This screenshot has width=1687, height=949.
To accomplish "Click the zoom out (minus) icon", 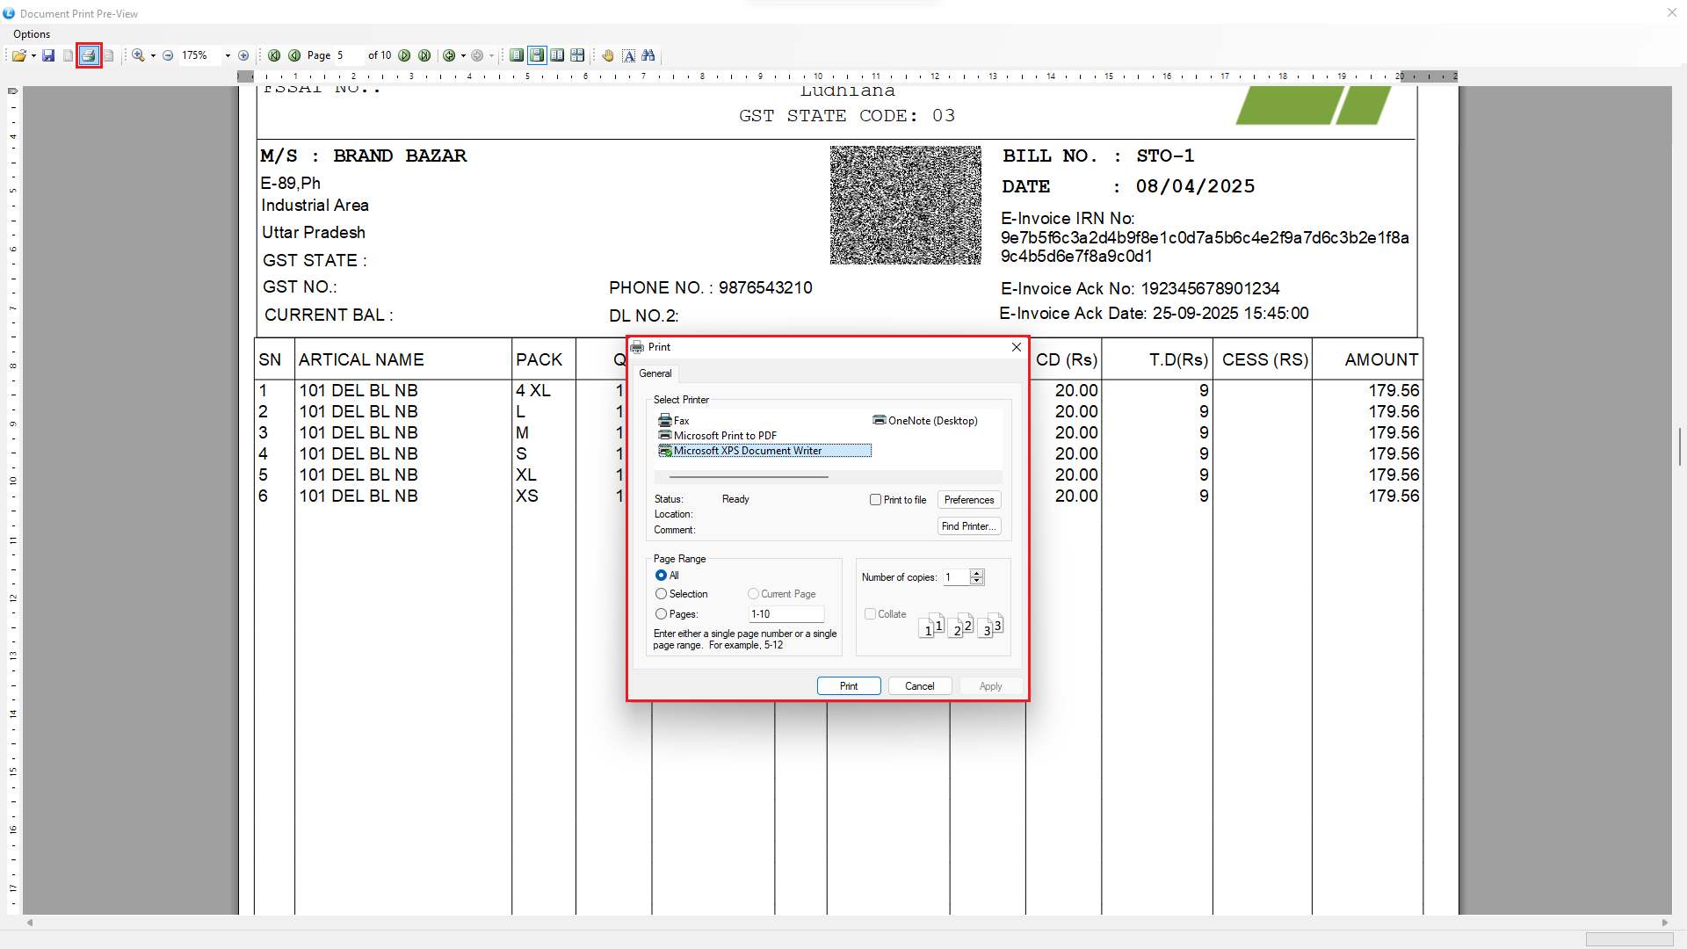I will coord(168,55).
